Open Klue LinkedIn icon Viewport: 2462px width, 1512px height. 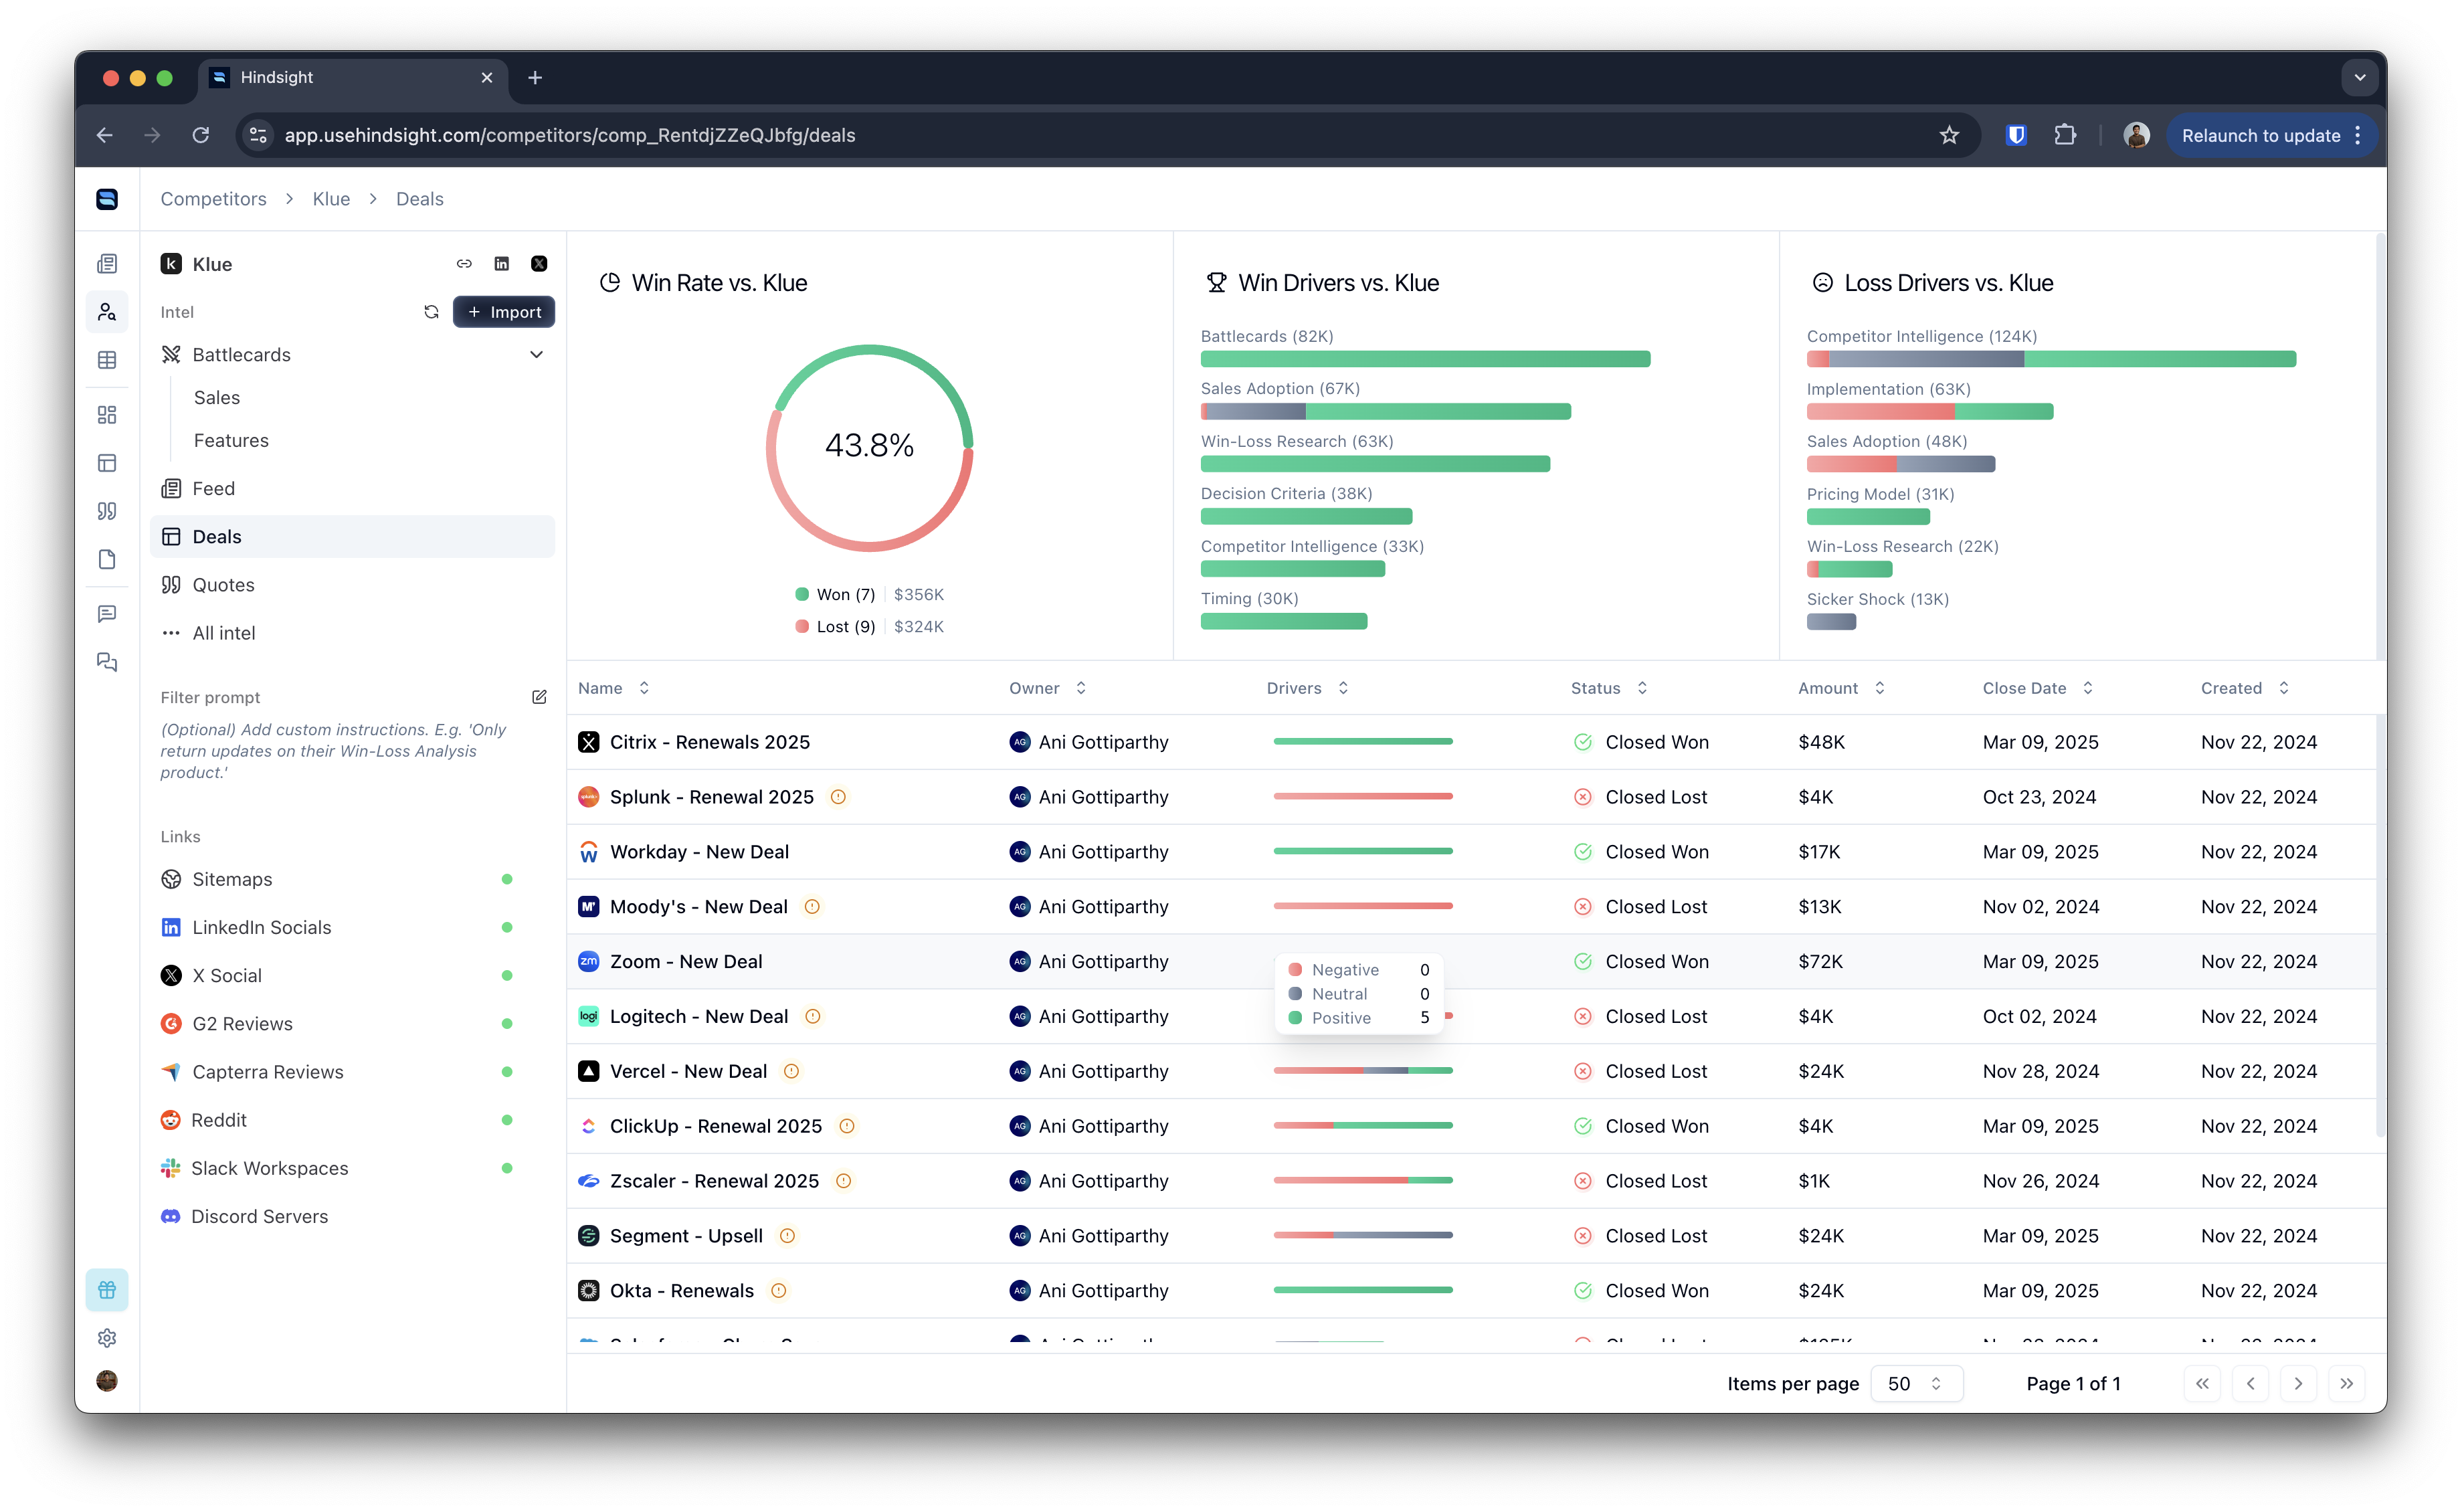click(502, 264)
